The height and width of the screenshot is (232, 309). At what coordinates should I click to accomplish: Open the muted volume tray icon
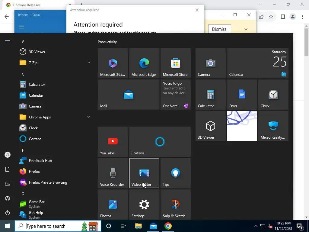pyautogui.click(x=270, y=226)
